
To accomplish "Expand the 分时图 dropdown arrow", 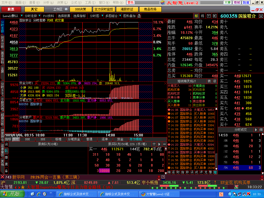I will click(x=102, y=16).
